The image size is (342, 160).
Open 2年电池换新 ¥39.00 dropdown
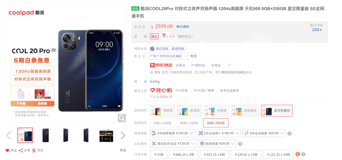coord(264,133)
